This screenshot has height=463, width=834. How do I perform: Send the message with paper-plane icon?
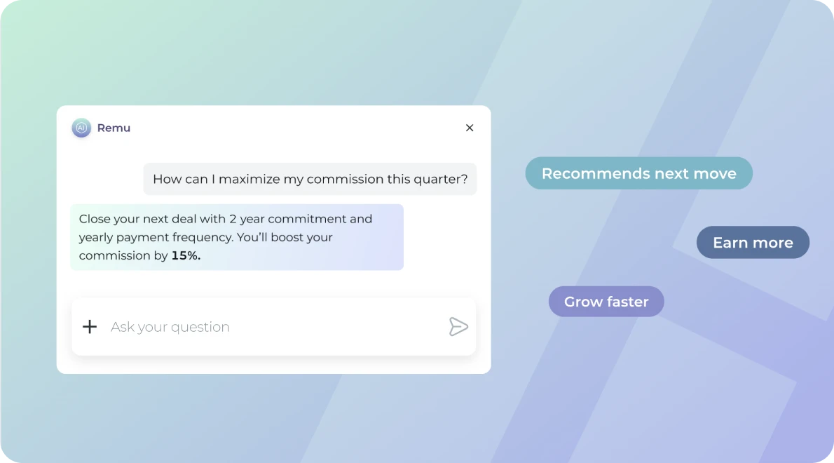click(x=458, y=327)
